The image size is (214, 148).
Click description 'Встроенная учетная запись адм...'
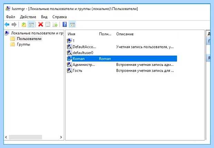(145, 65)
